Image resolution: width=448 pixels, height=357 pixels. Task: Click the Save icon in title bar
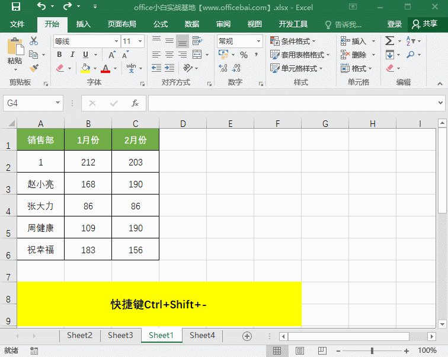coord(16,7)
